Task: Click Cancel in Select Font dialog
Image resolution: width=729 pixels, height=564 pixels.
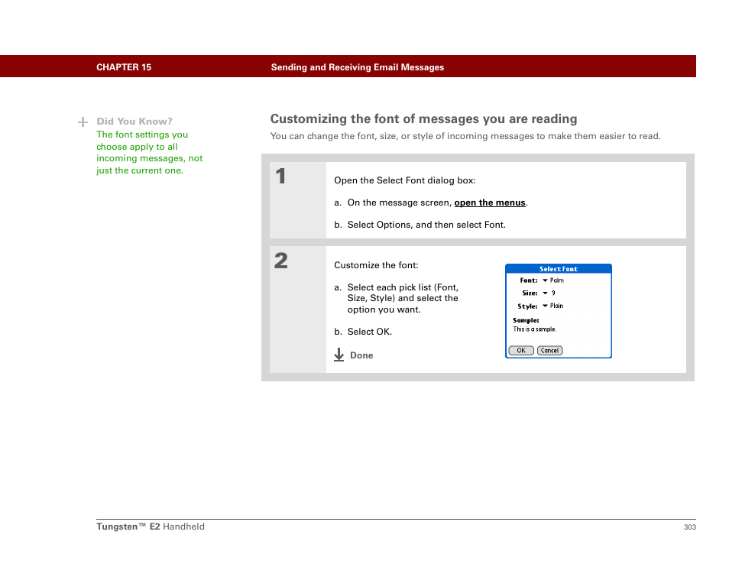Action: point(549,351)
